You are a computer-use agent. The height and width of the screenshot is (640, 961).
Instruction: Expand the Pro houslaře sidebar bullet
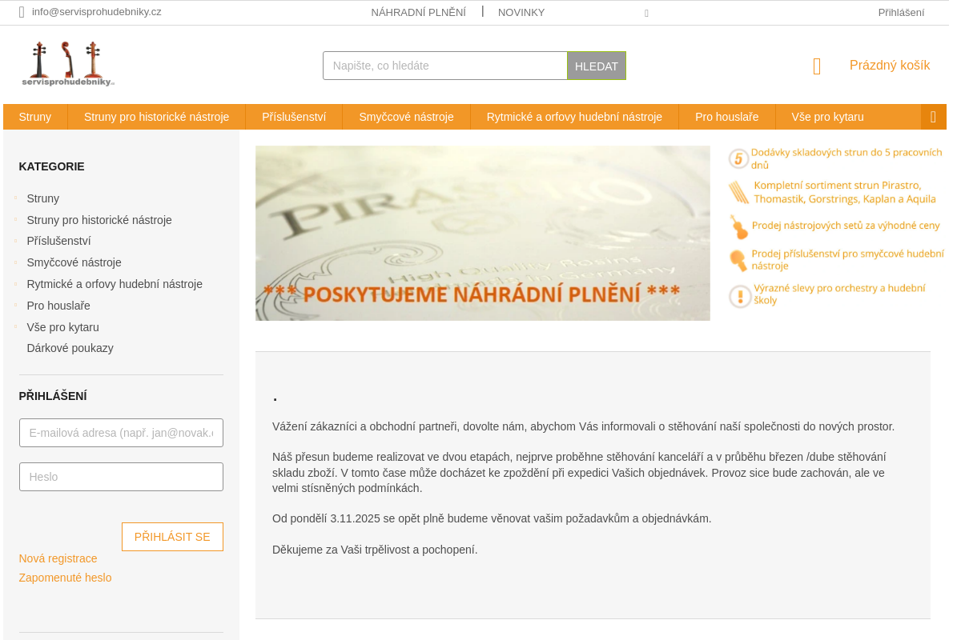pyautogui.click(x=15, y=305)
